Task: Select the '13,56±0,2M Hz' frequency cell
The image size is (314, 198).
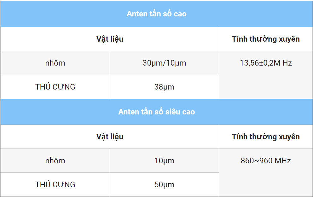Action: tap(266, 63)
